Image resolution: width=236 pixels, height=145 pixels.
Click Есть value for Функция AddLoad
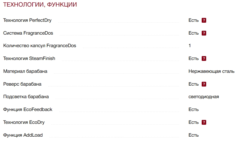click(193, 135)
